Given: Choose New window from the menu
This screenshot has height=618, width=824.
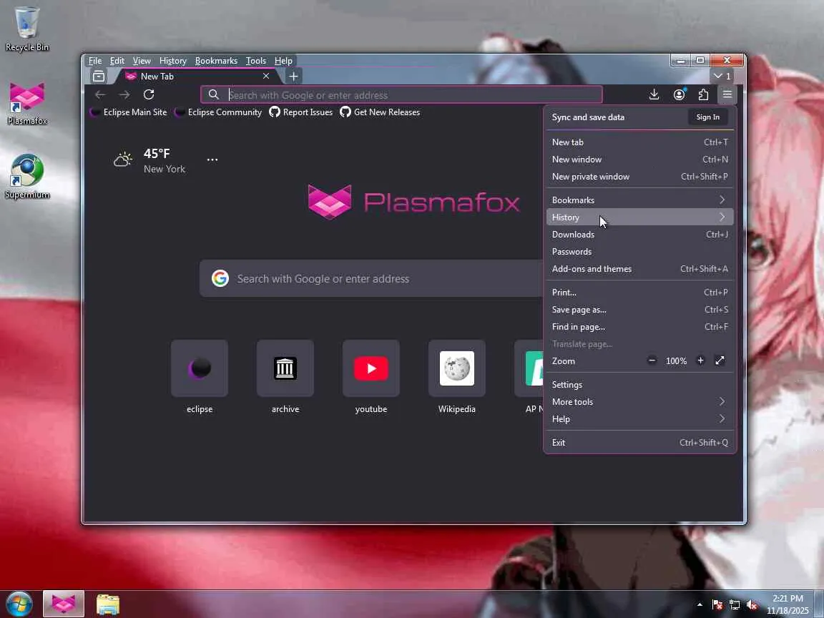Looking at the screenshot, I should (x=639, y=160).
